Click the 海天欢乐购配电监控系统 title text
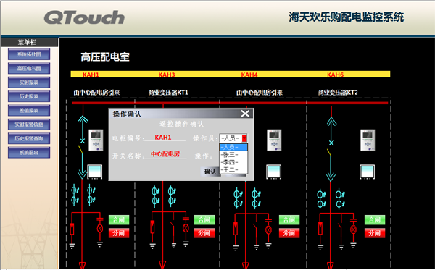Viewport: 435px width, 270px height. point(347,17)
